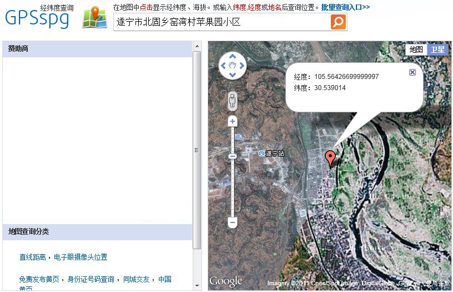Pan the map up with arrow
The height and width of the screenshot is (292, 453).
tap(233, 56)
